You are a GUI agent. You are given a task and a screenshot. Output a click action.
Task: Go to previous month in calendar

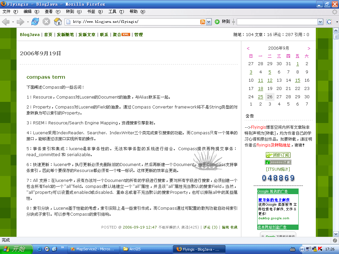click(248, 48)
